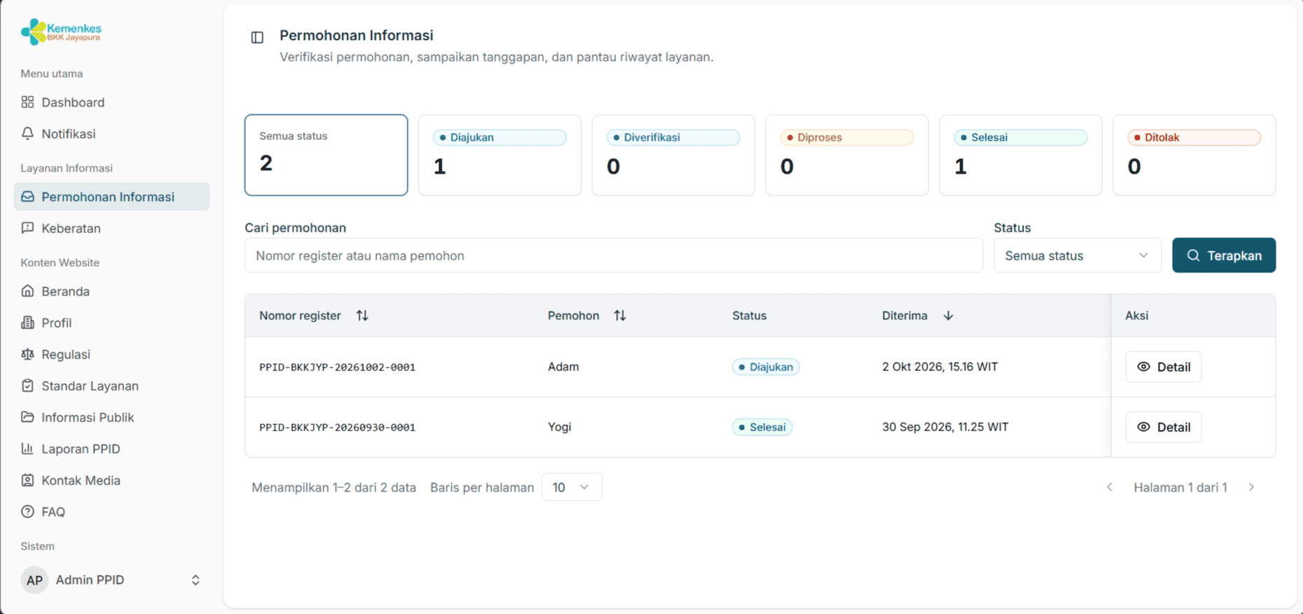Click the Diajukan badge in Adam's row
Viewport: 1303px width, 614px height.
(x=766, y=367)
